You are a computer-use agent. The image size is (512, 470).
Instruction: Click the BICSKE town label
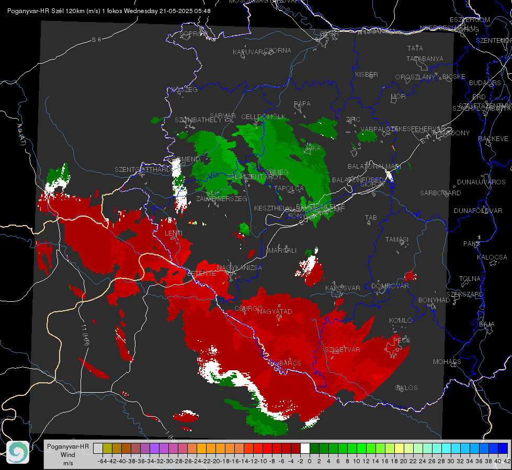pyautogui.click(x=454, y=77)
